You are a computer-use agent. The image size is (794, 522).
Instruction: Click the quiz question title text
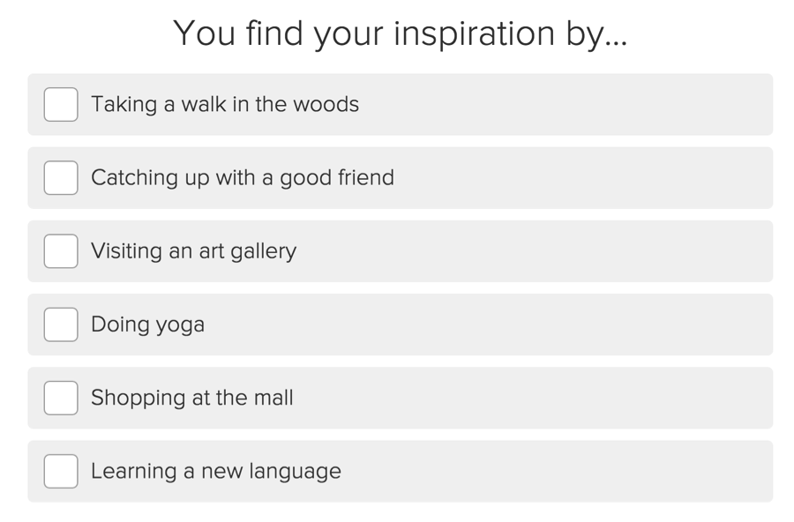coord(401,34)
